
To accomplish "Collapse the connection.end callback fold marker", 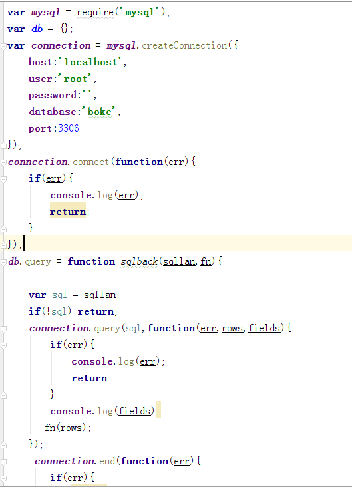I will [x=3, y=462].
